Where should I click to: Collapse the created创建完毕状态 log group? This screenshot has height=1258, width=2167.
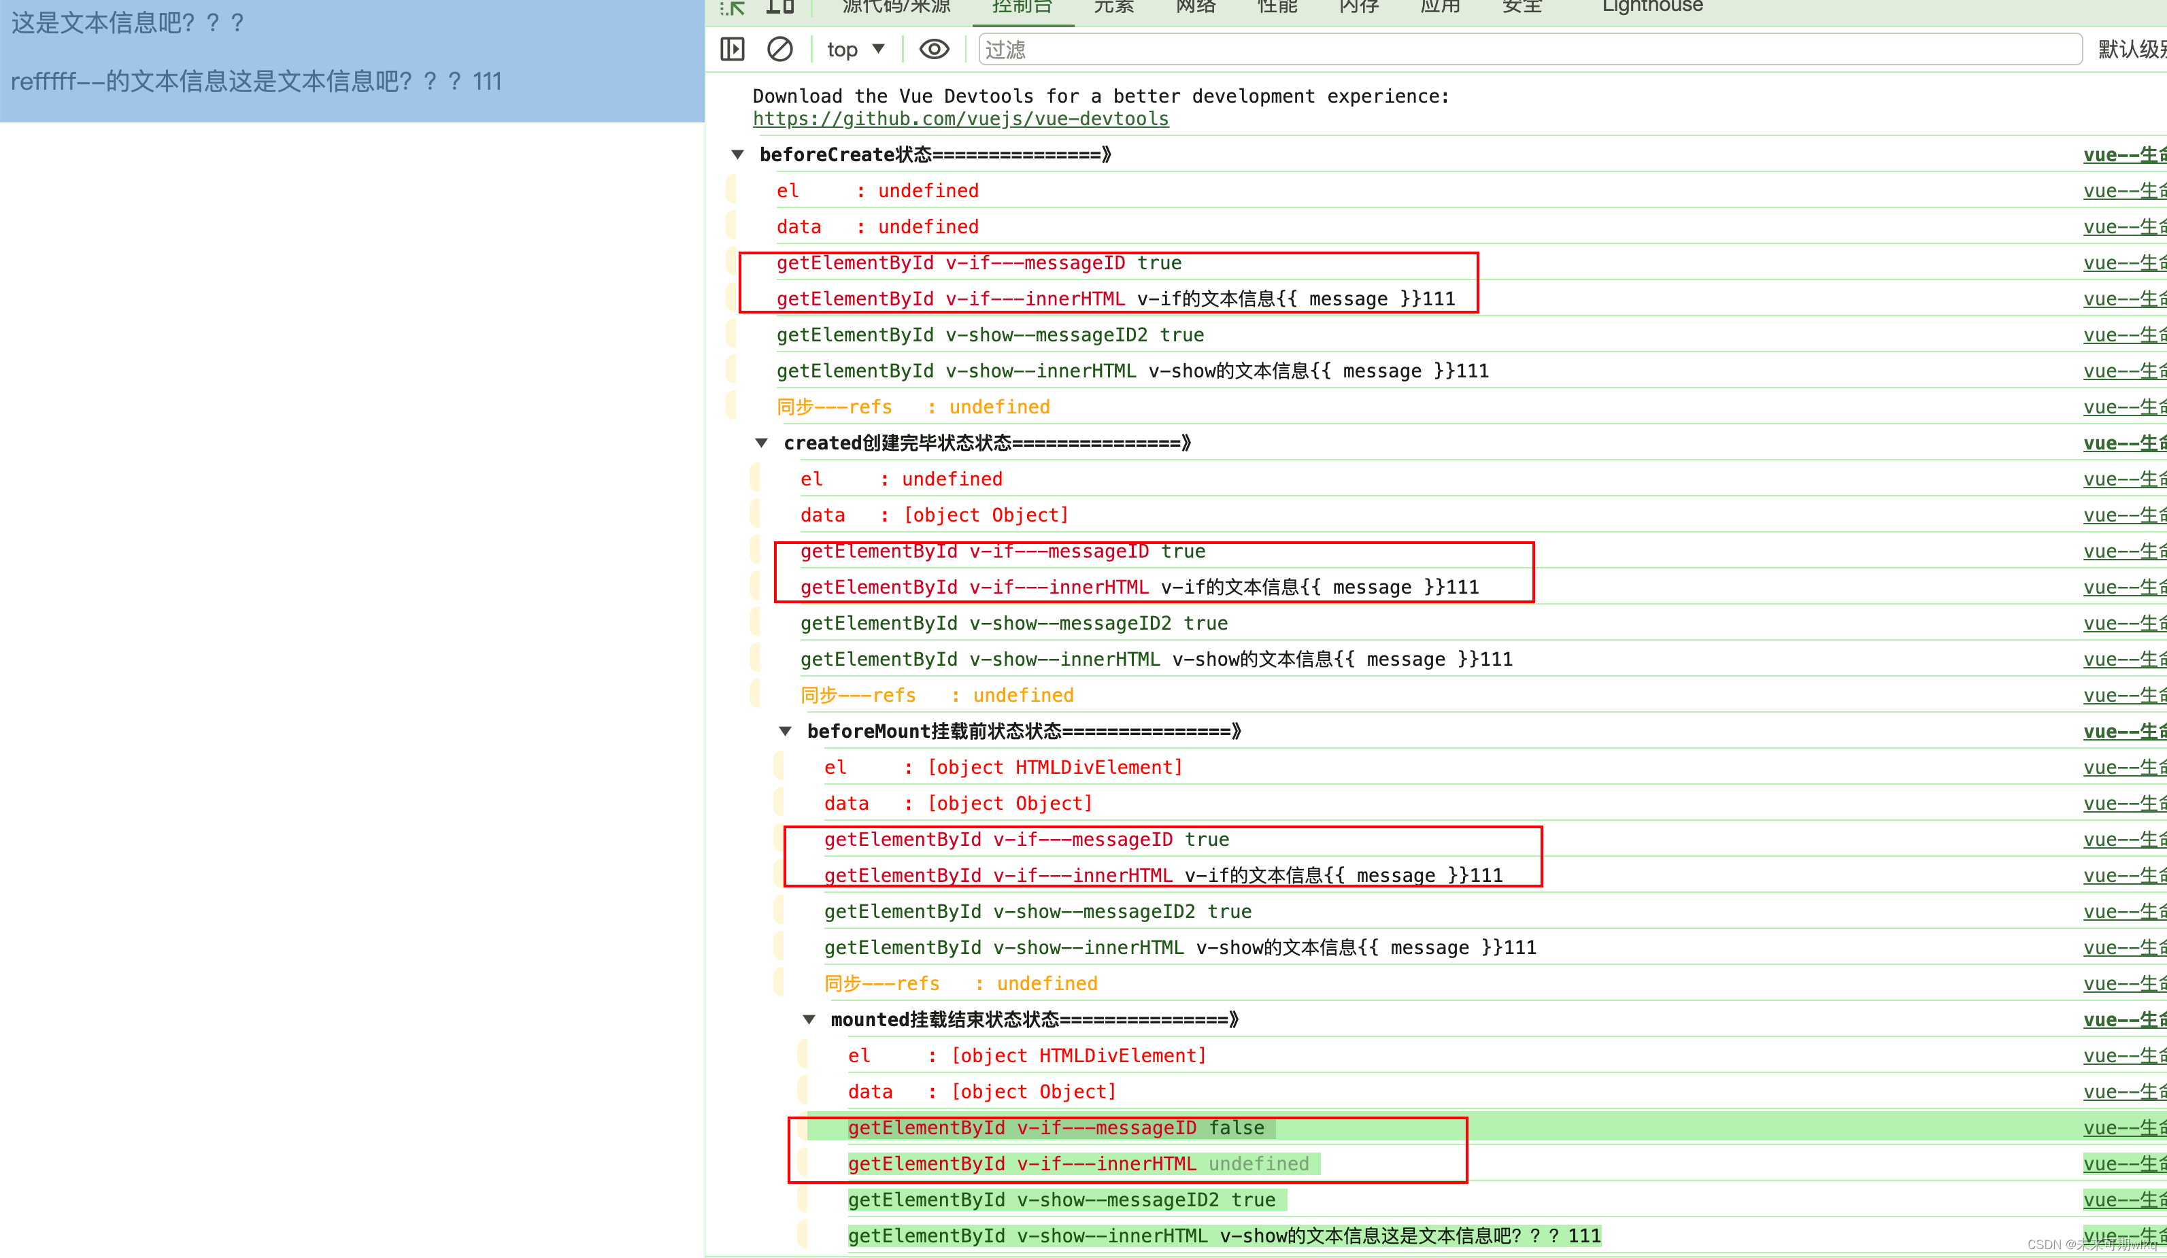point(761,443)
